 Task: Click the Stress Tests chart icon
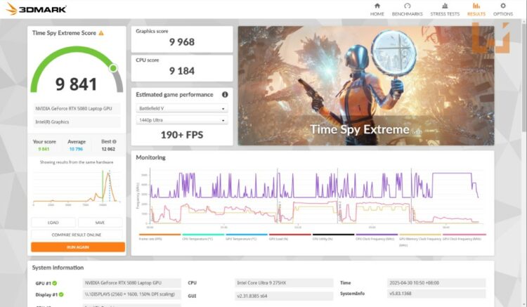[444, 6]
